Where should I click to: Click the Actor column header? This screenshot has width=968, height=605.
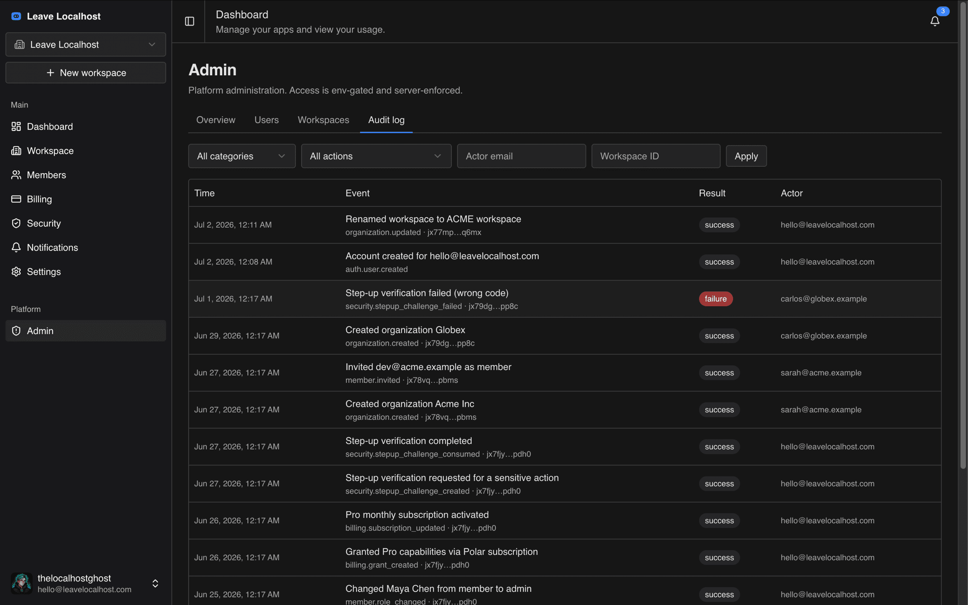(792, 193)
